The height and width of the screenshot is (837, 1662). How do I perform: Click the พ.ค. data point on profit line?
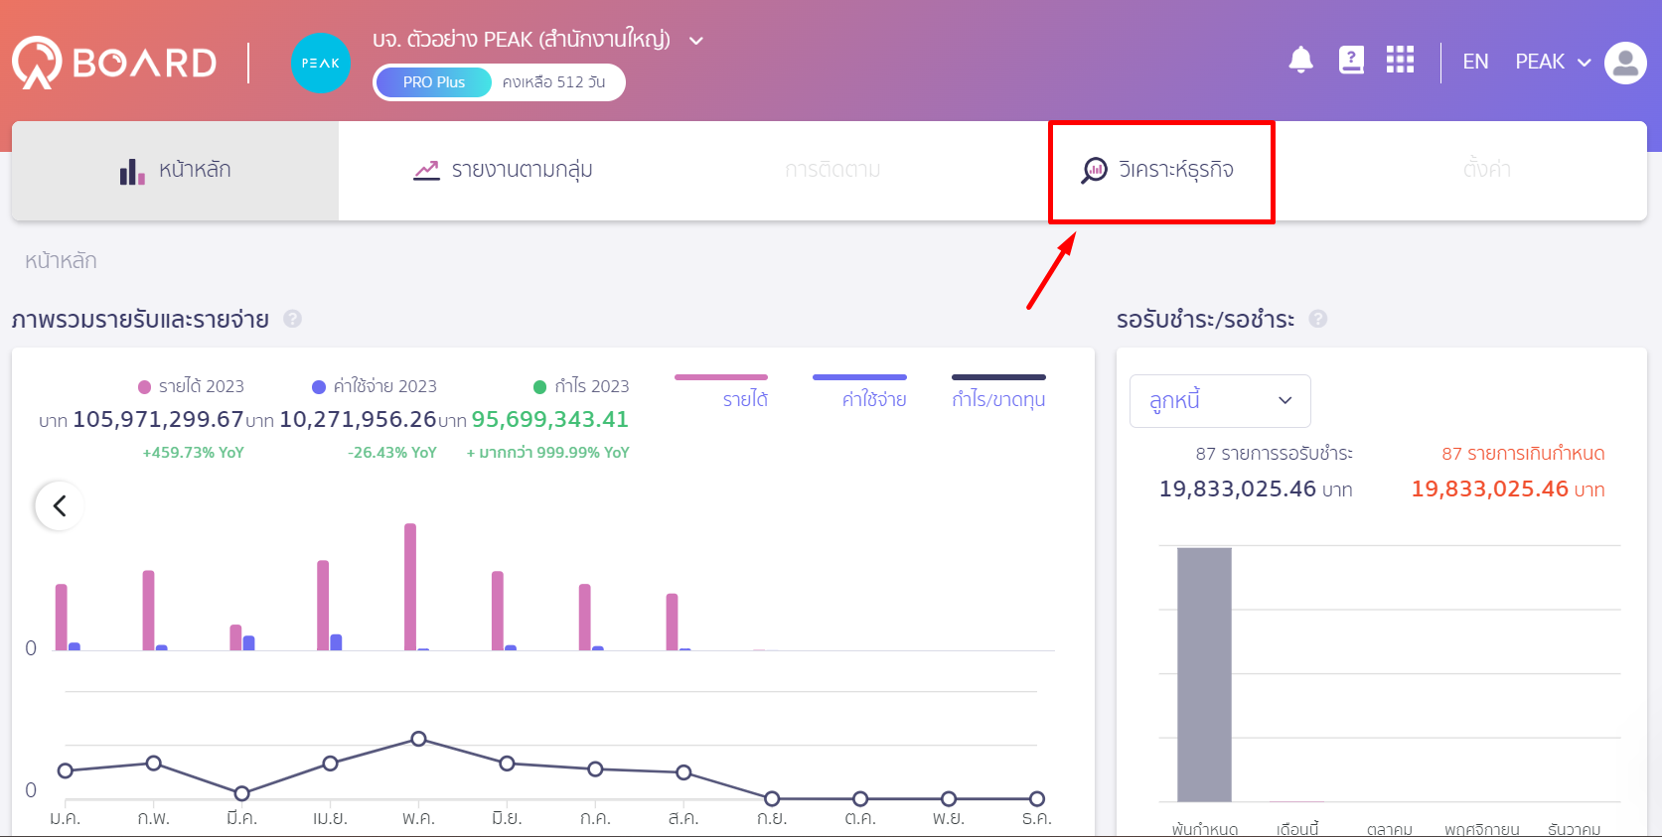pyautogui.click(x=419, y=739)
